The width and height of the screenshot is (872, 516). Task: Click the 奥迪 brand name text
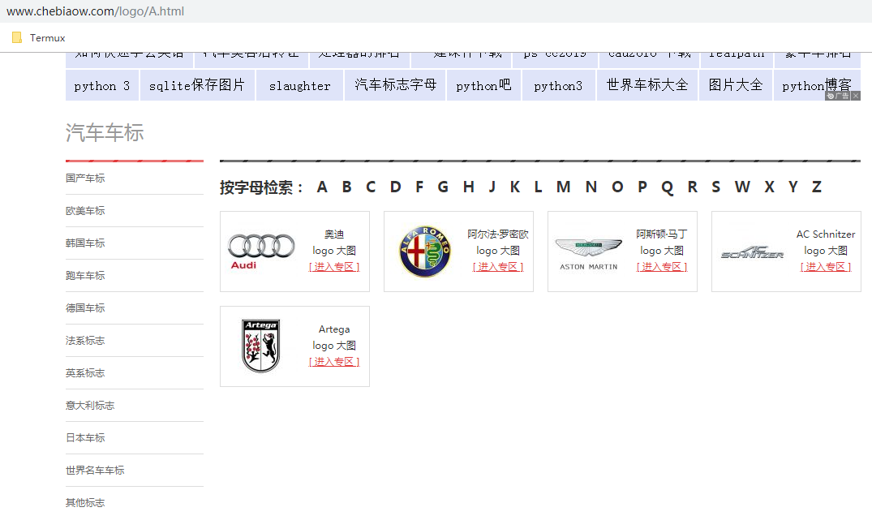point(334,234)
